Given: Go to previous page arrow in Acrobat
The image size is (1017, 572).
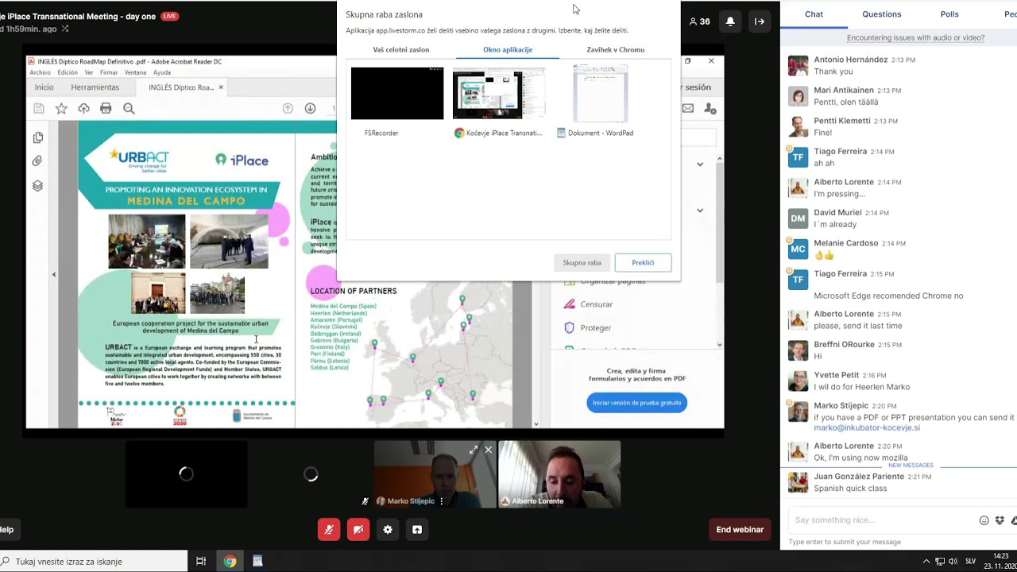Looking at the screenshot, I should (x=288, y=109).
